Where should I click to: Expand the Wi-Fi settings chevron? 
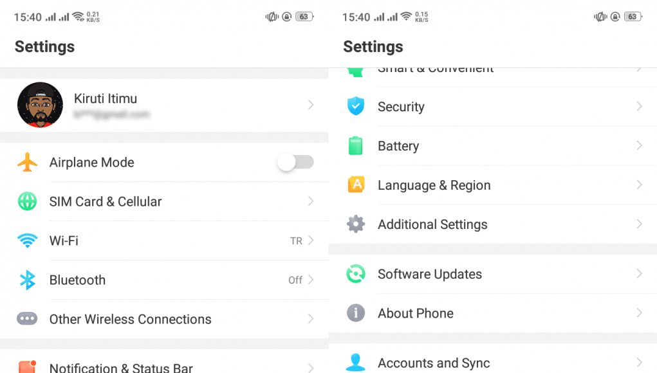click(311, 241)
